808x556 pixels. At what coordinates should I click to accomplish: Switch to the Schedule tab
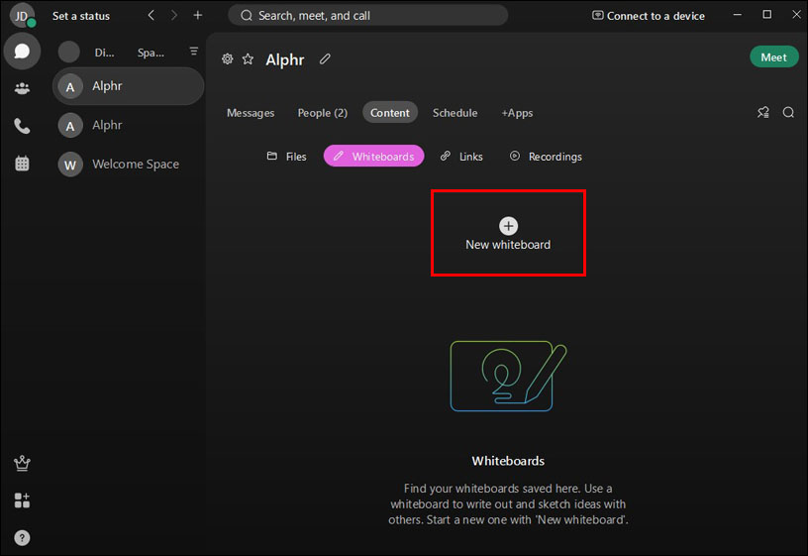coord(455,112)
